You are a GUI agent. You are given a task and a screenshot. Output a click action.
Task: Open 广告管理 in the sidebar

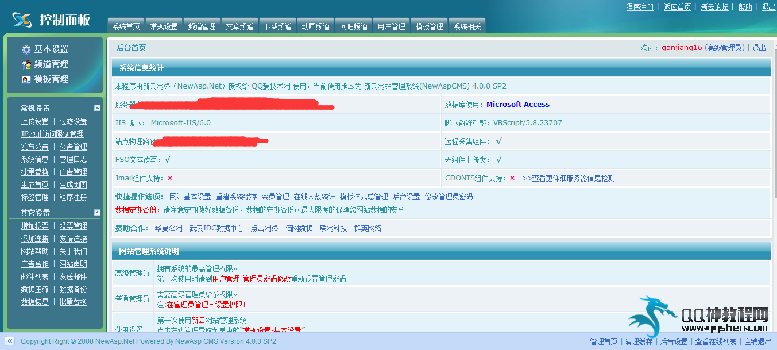pyautogui.click(x=74, y=172)
